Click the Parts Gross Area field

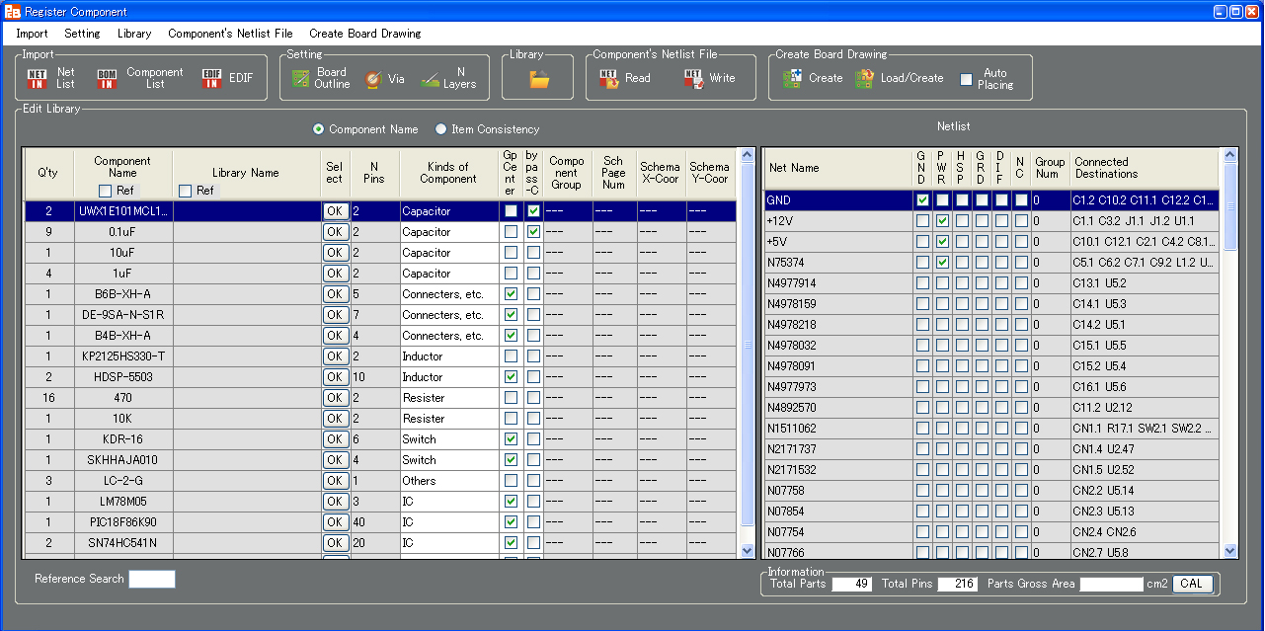pyautogui.click(x=1111, y=584)
